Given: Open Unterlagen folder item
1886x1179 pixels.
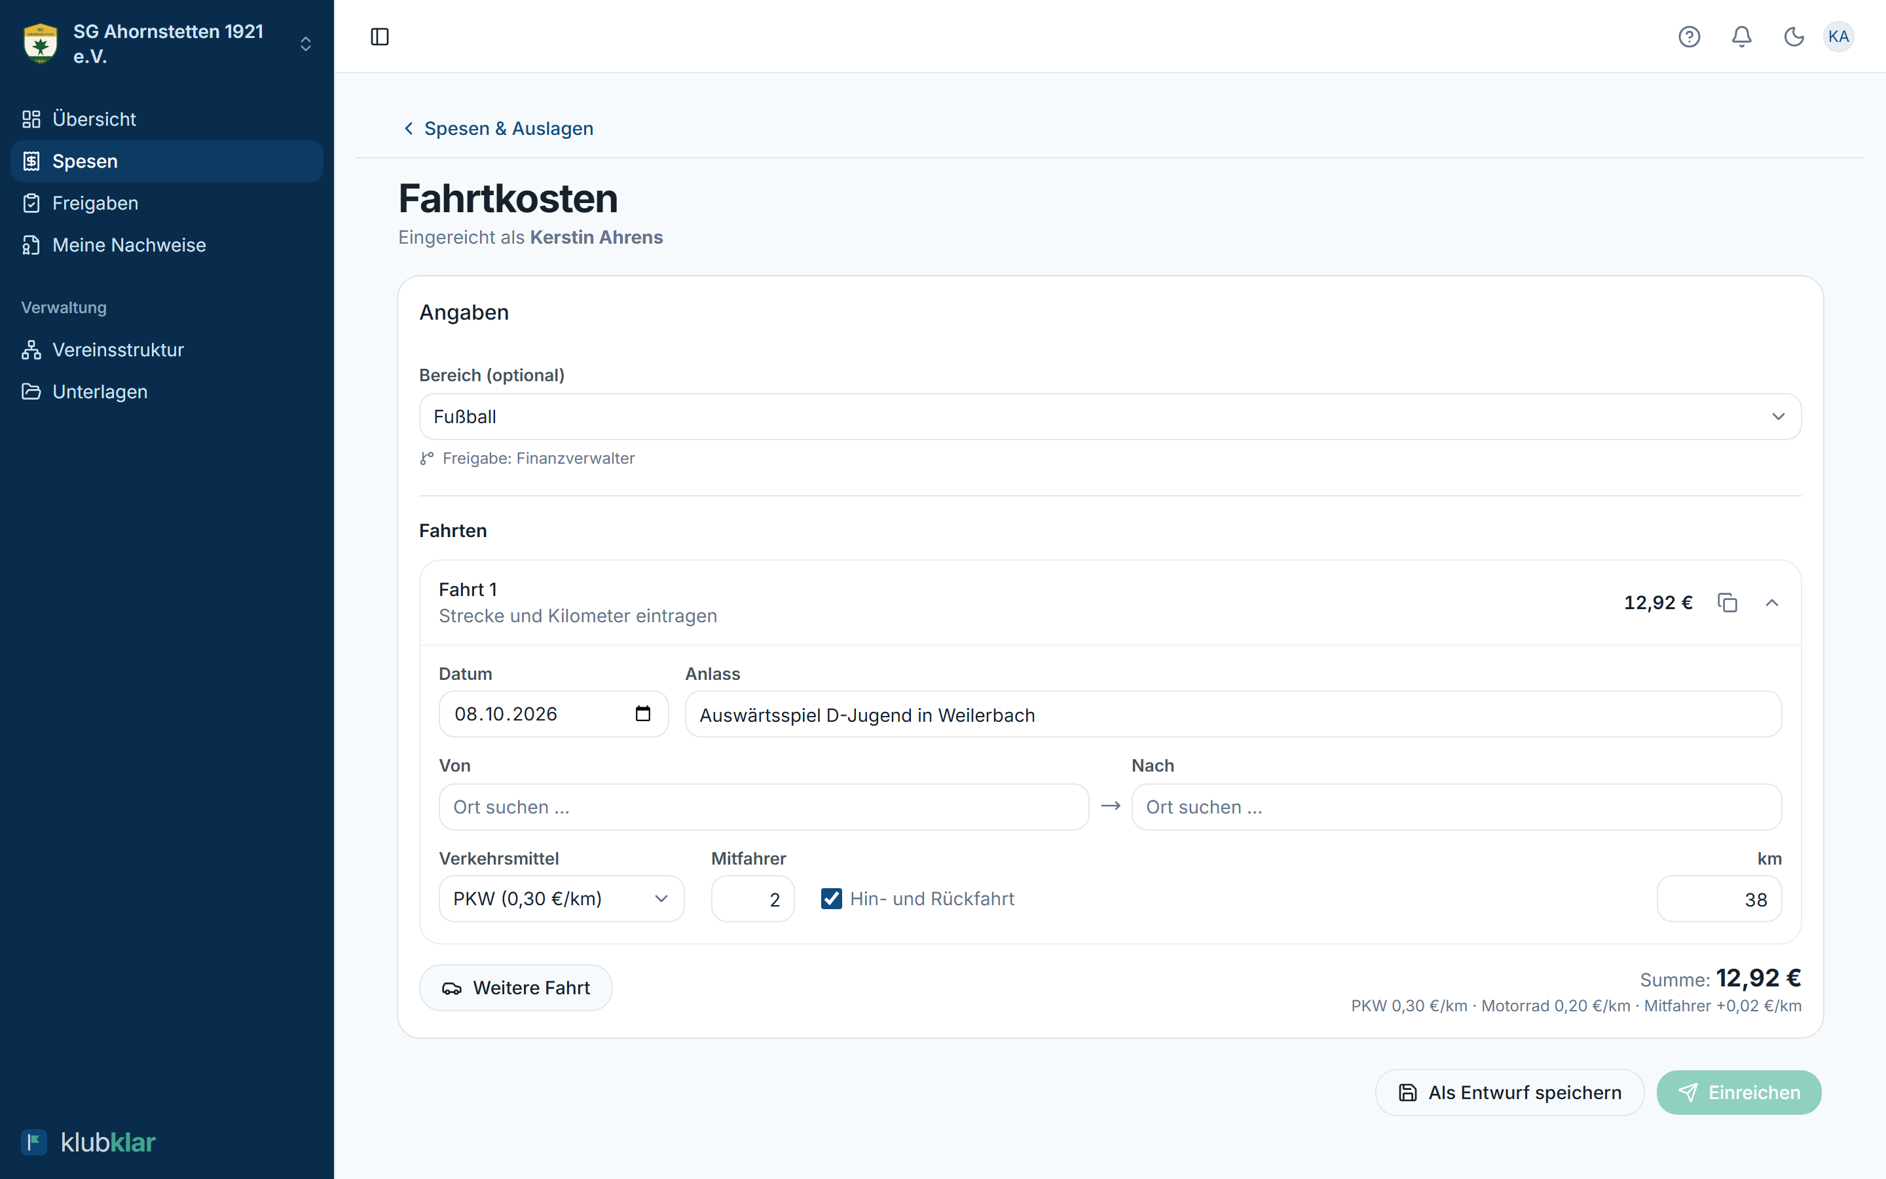Looking at the screenshot, I should (167, 392).
